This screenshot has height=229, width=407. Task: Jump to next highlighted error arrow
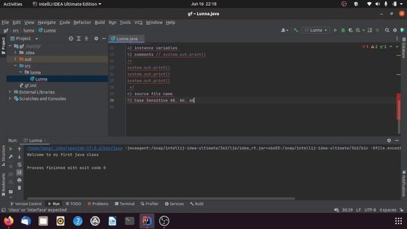[397, 46]
